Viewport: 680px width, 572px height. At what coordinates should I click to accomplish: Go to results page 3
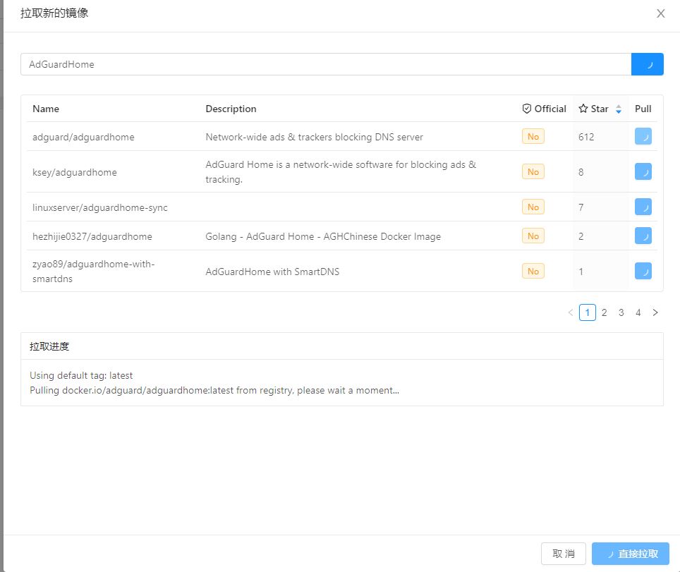[x=621, y=312]
